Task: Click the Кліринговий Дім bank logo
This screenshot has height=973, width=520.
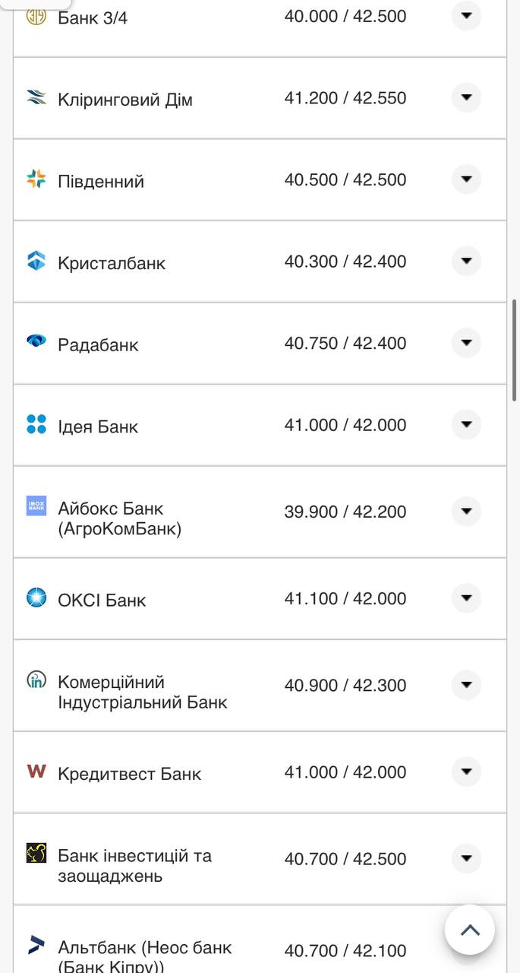Action: tap(36, 97)
